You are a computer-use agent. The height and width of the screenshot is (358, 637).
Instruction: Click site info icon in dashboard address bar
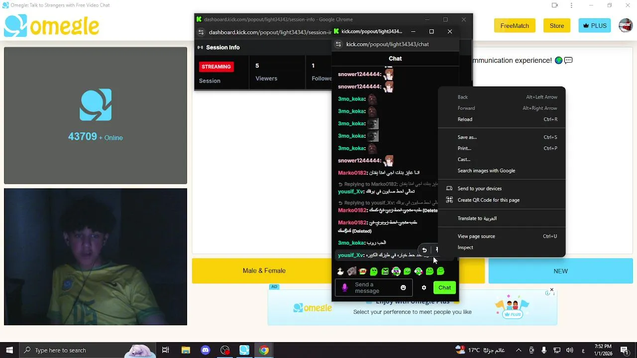point(201,32)
